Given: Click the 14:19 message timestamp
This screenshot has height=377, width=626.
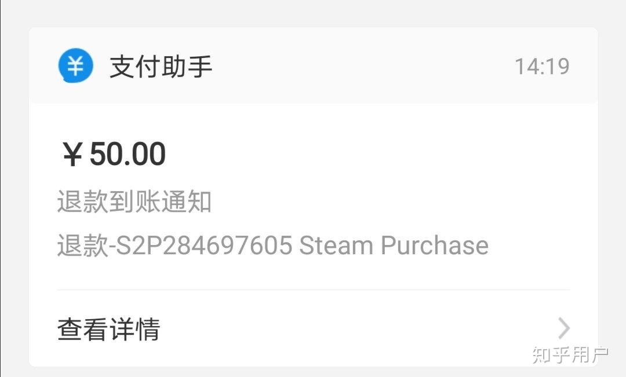Looking at the screenshot, I should (x=542, y=66).
